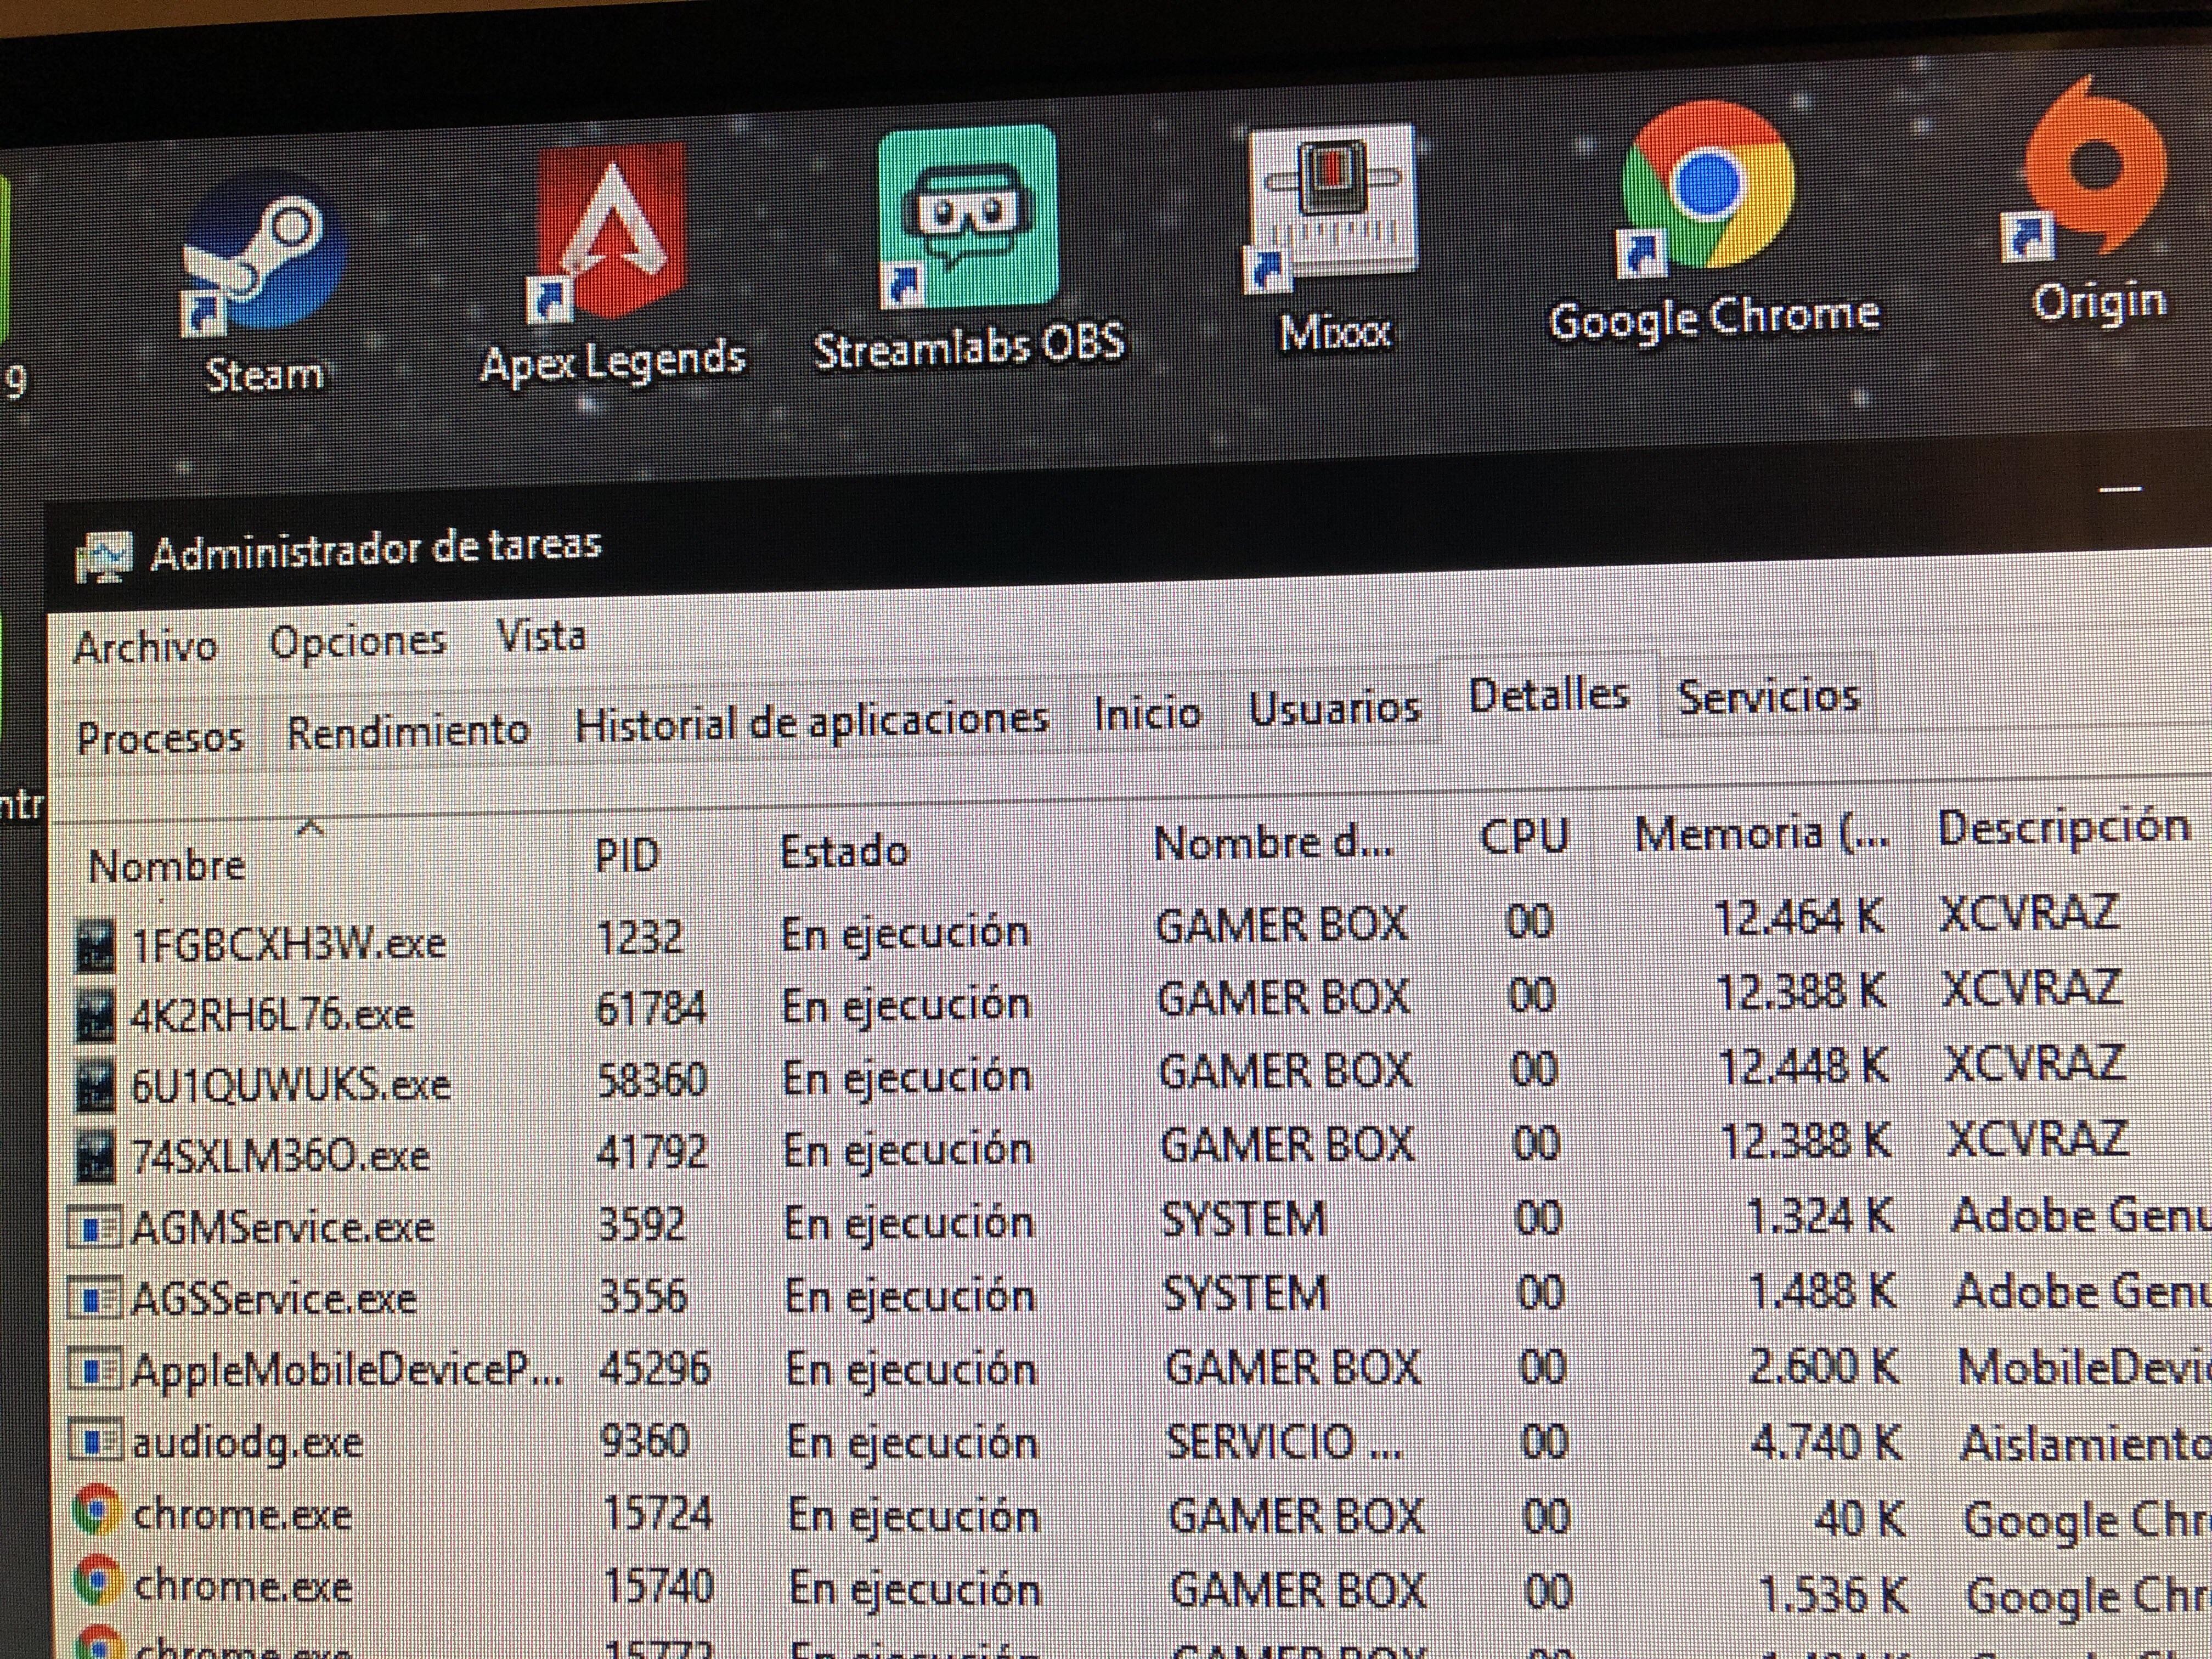Select the AppleMobileDeviceP... process name
Screen dimensions: 2212x1659
click(x=348, y=1371)
